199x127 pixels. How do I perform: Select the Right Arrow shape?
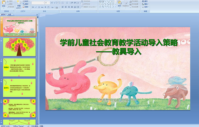(110, 4)
